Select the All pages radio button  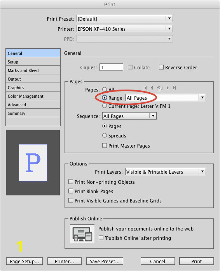pyautogui.click(x=105, y=89)
